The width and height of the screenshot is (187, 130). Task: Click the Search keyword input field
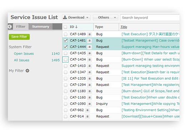[150, 17]
